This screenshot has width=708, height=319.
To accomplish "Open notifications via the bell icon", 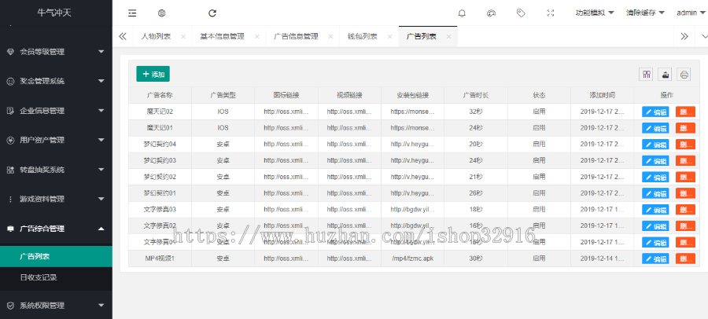I will 462,13.
